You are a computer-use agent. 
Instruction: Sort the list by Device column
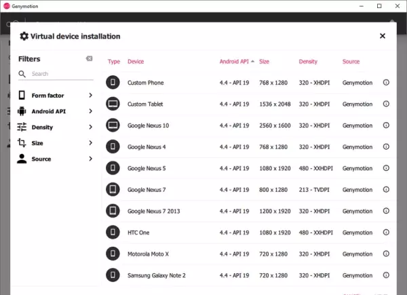[x=136, y=62]
